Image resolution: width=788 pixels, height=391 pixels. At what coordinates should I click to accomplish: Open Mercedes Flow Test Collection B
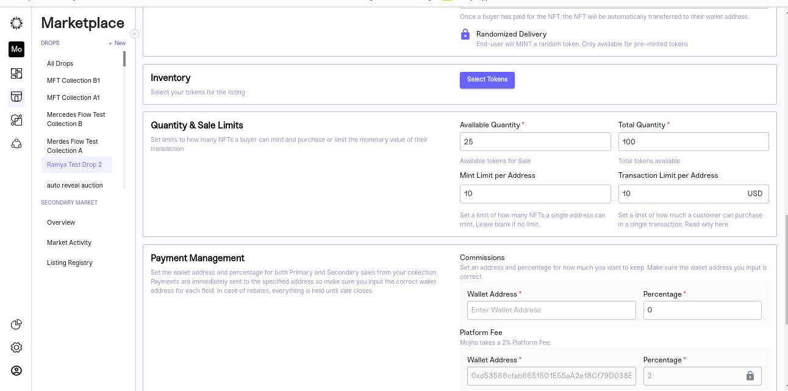(x=76, y=119)
